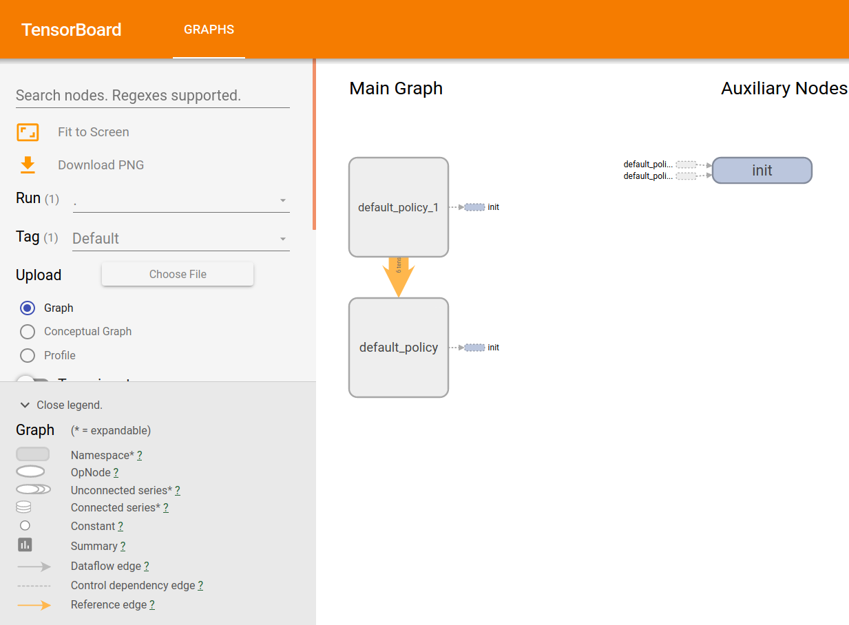
Task: Click the Auxiliary Nodes heading
Action: click(784, 89)
